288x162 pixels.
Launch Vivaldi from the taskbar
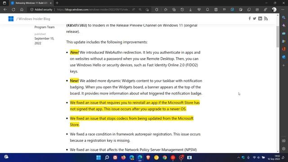click(x=115, y=157)
